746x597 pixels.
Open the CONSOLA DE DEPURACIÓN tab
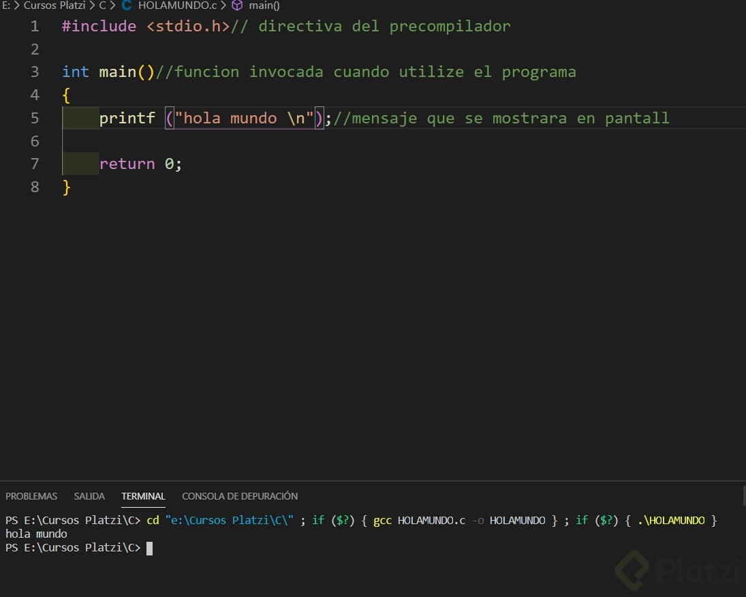tap(239, 496)
